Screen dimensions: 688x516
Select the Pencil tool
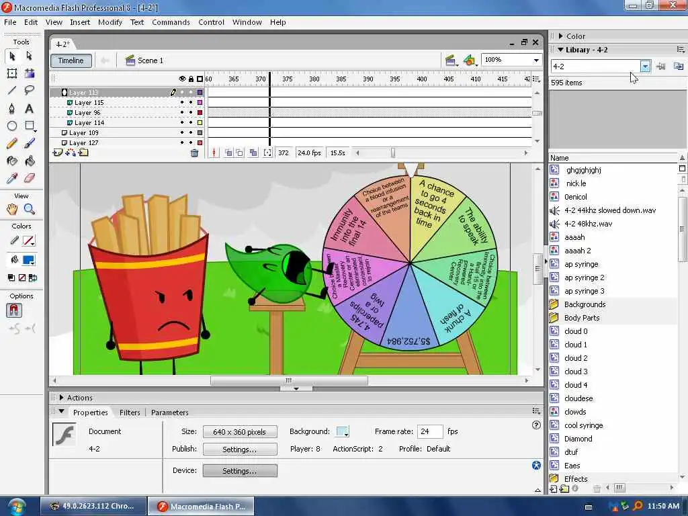click(12, 144)
